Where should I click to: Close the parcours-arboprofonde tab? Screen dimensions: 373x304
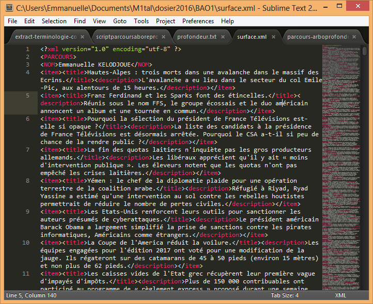click(x=354, y=37)
